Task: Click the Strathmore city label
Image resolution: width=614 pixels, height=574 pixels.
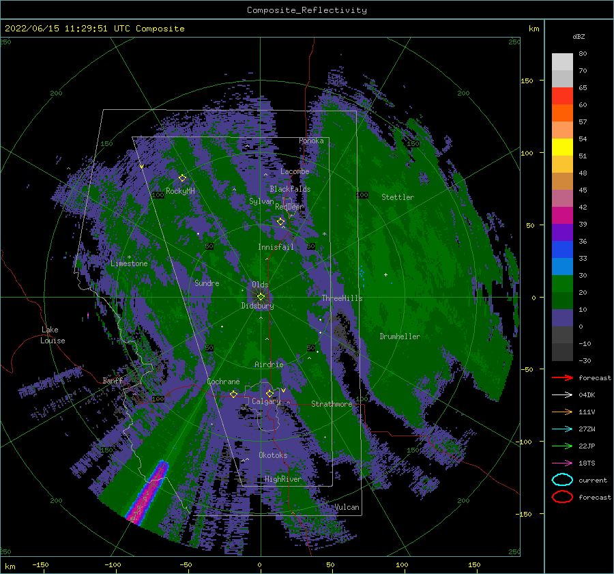Action: [x=332, y=404]
